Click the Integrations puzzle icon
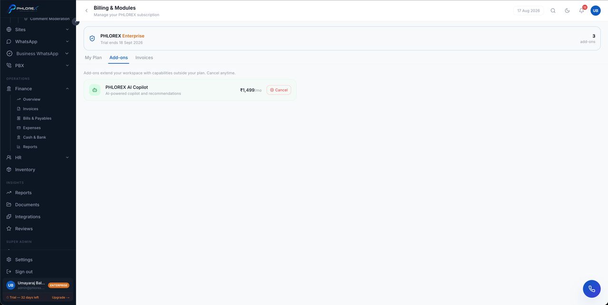This screenshot has width=608, height=305. click(x=9, y=217)
